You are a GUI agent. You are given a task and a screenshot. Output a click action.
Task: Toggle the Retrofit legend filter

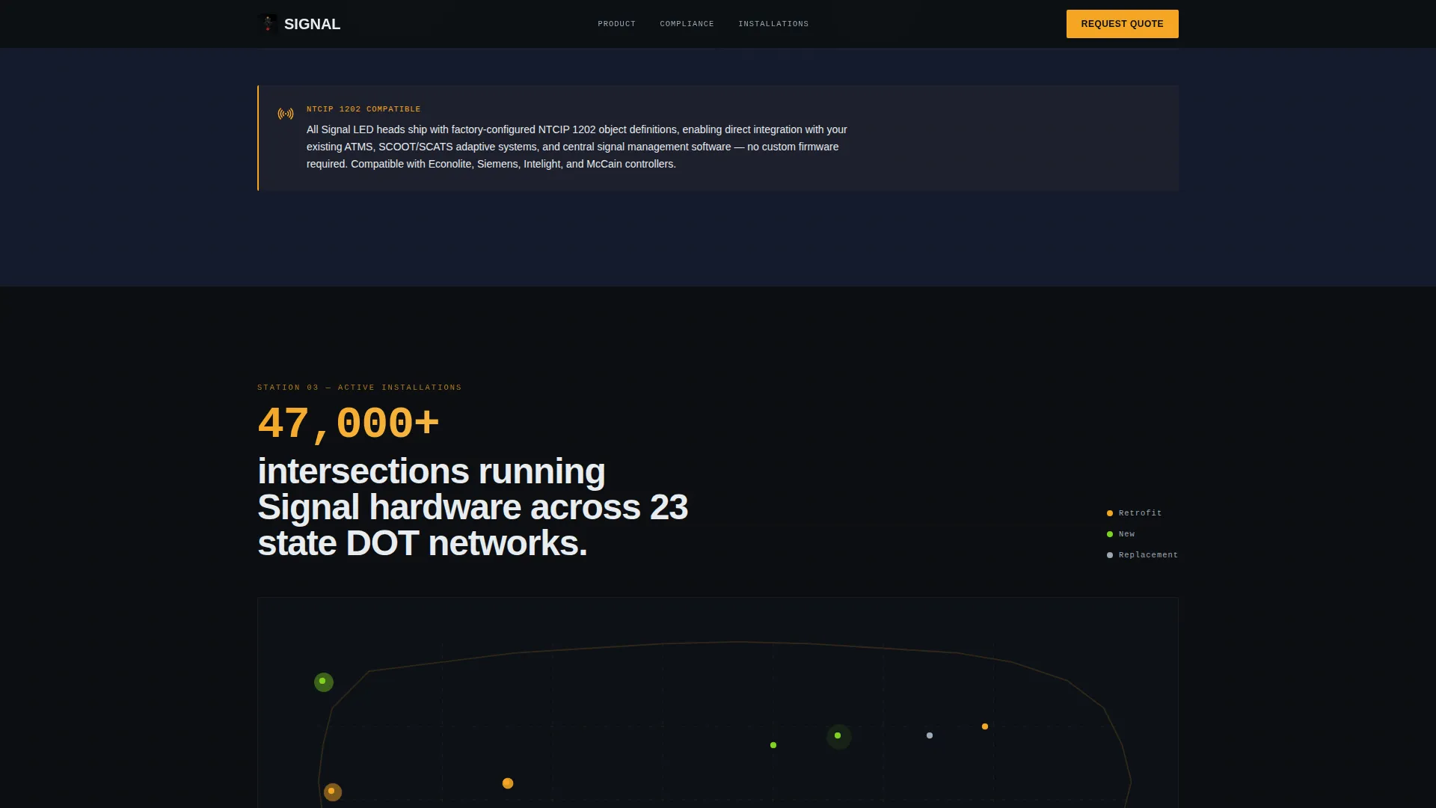(1134, 513)
